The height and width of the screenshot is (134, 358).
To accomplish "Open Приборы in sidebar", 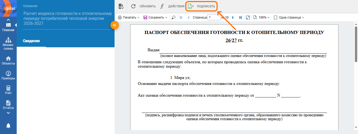I will pyautogui.click(x=8, y=75).
